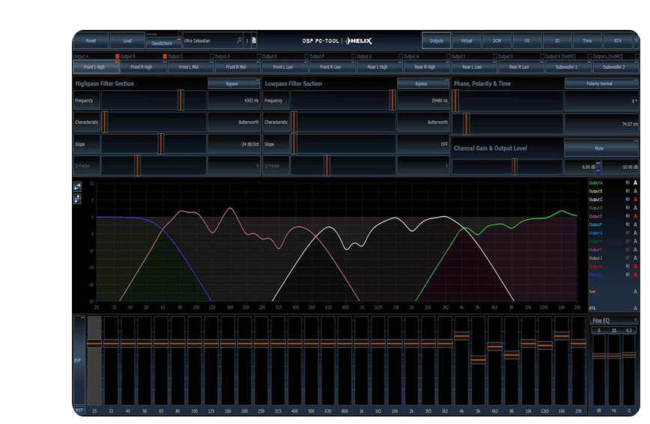
Task: Uncheck the red Output B checkbox
Action: 118,56
